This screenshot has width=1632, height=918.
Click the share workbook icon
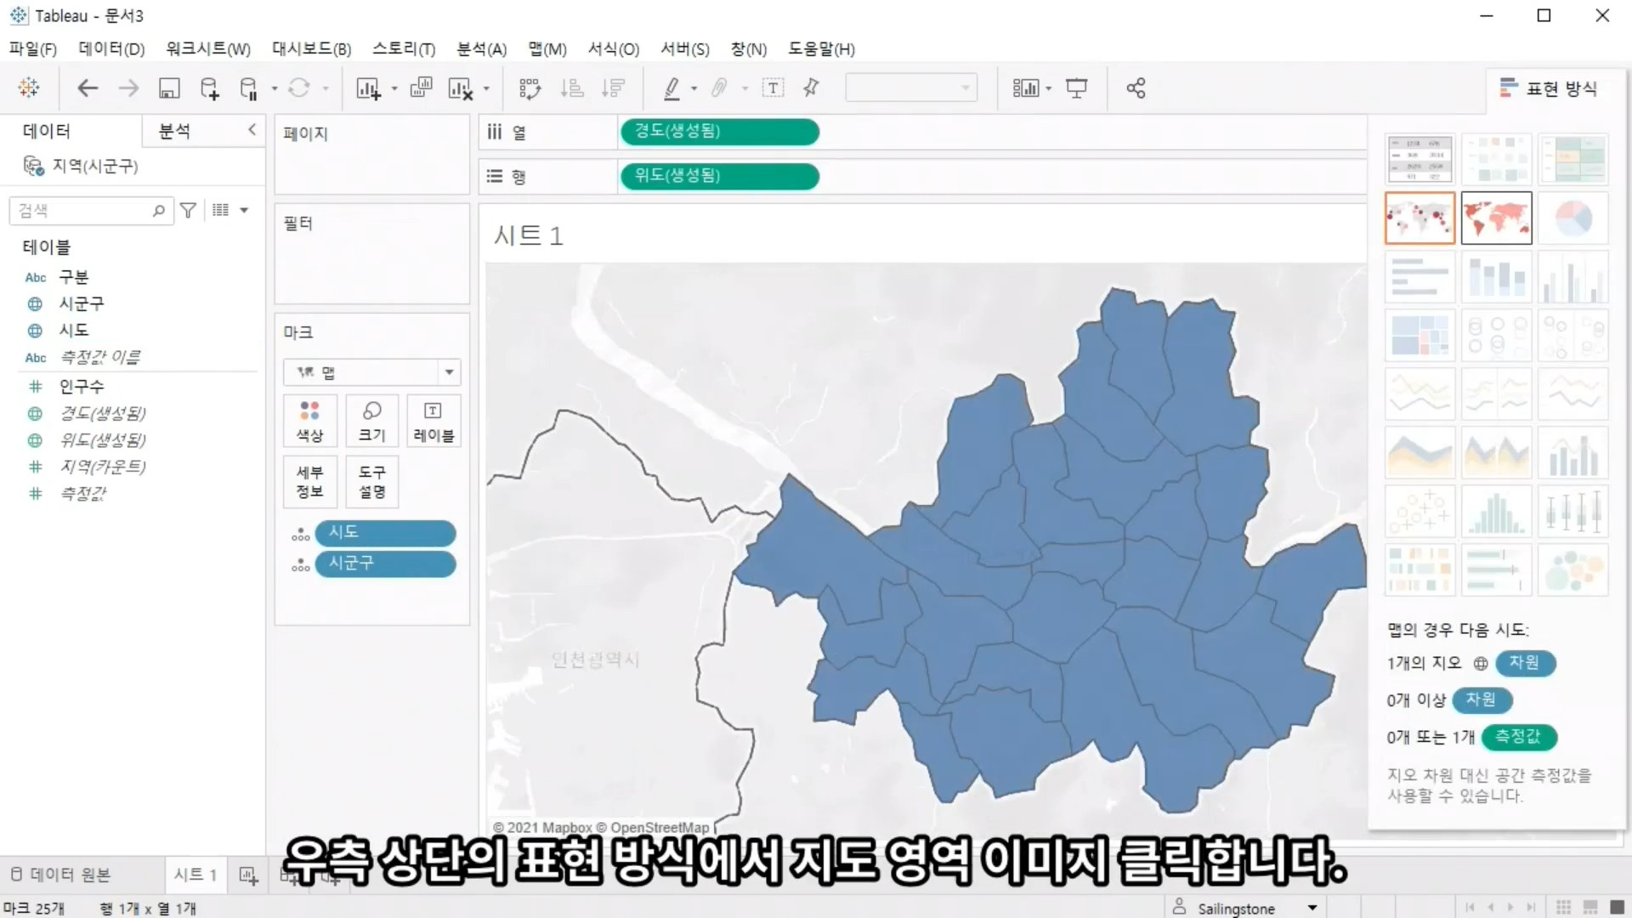pyautogui.click(x=1136, y=88)
